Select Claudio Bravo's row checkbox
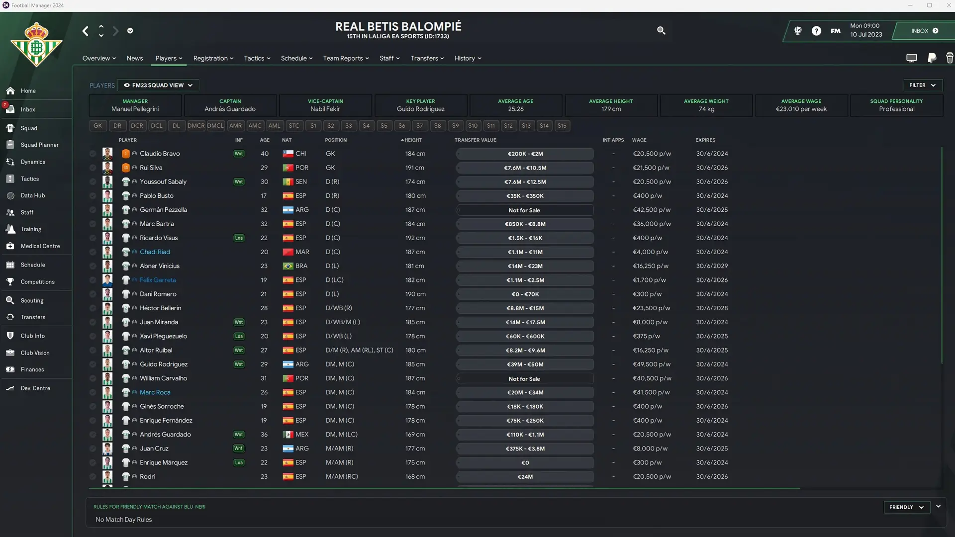Screen dimensions: 955x537 coord(93,154)
